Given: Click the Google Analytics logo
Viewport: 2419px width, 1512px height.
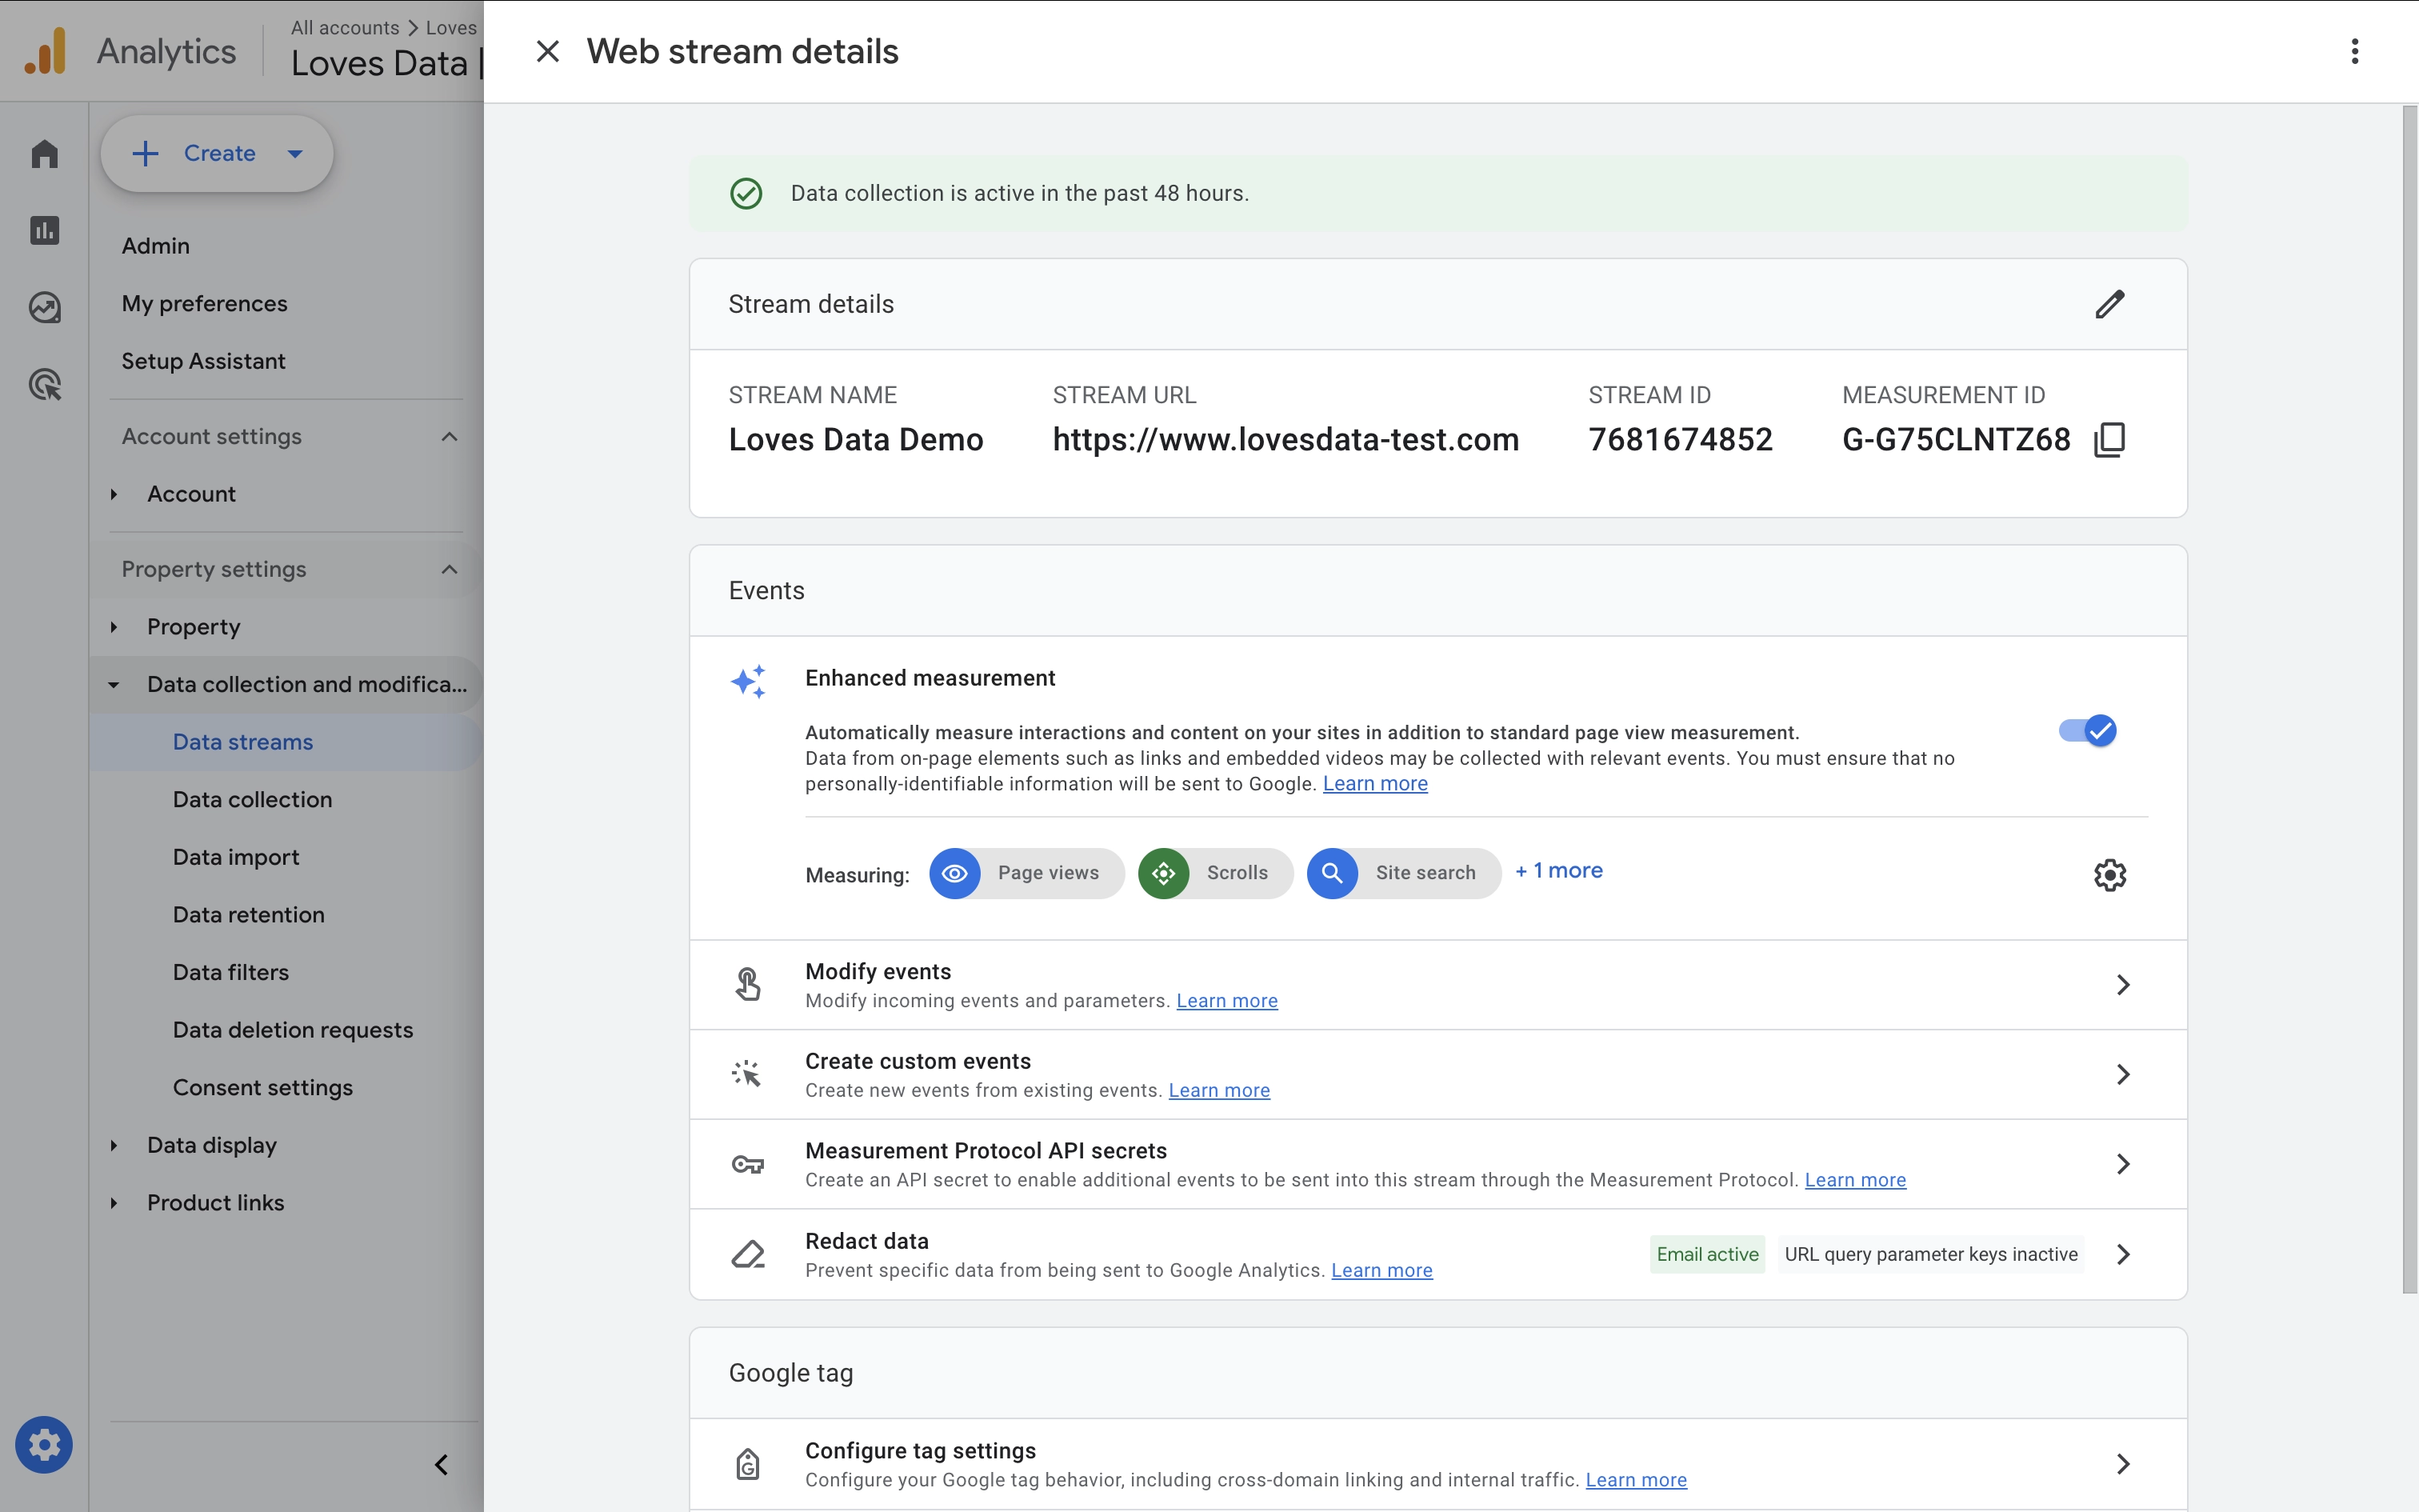Looking at the screenshot, I should (46, 51).
